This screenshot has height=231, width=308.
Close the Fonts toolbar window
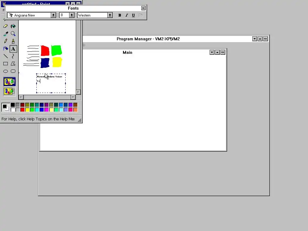click(x=143, y=8)
